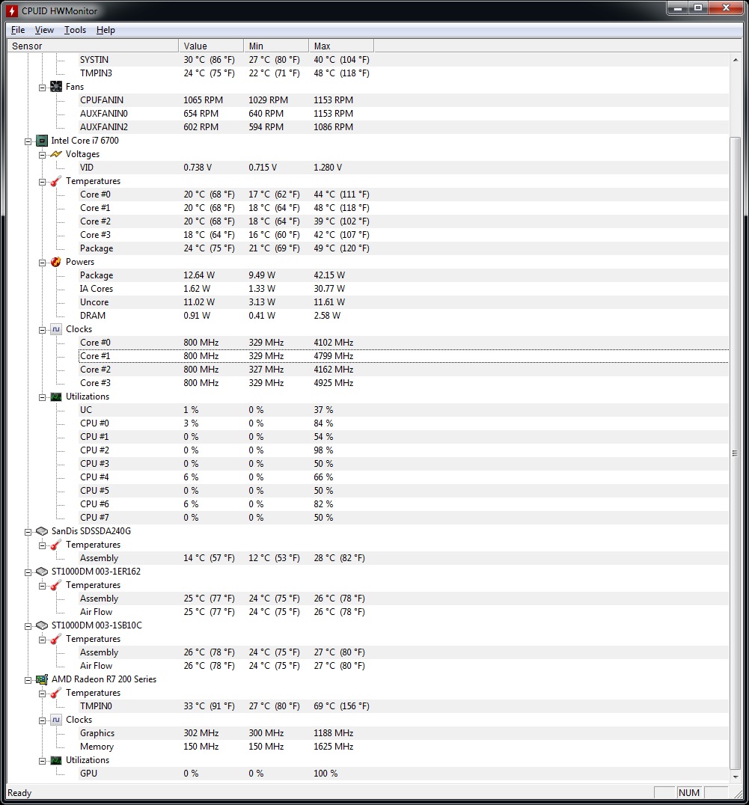Collapse the AMD Radeon R7 200 Series node

point(28,679)
